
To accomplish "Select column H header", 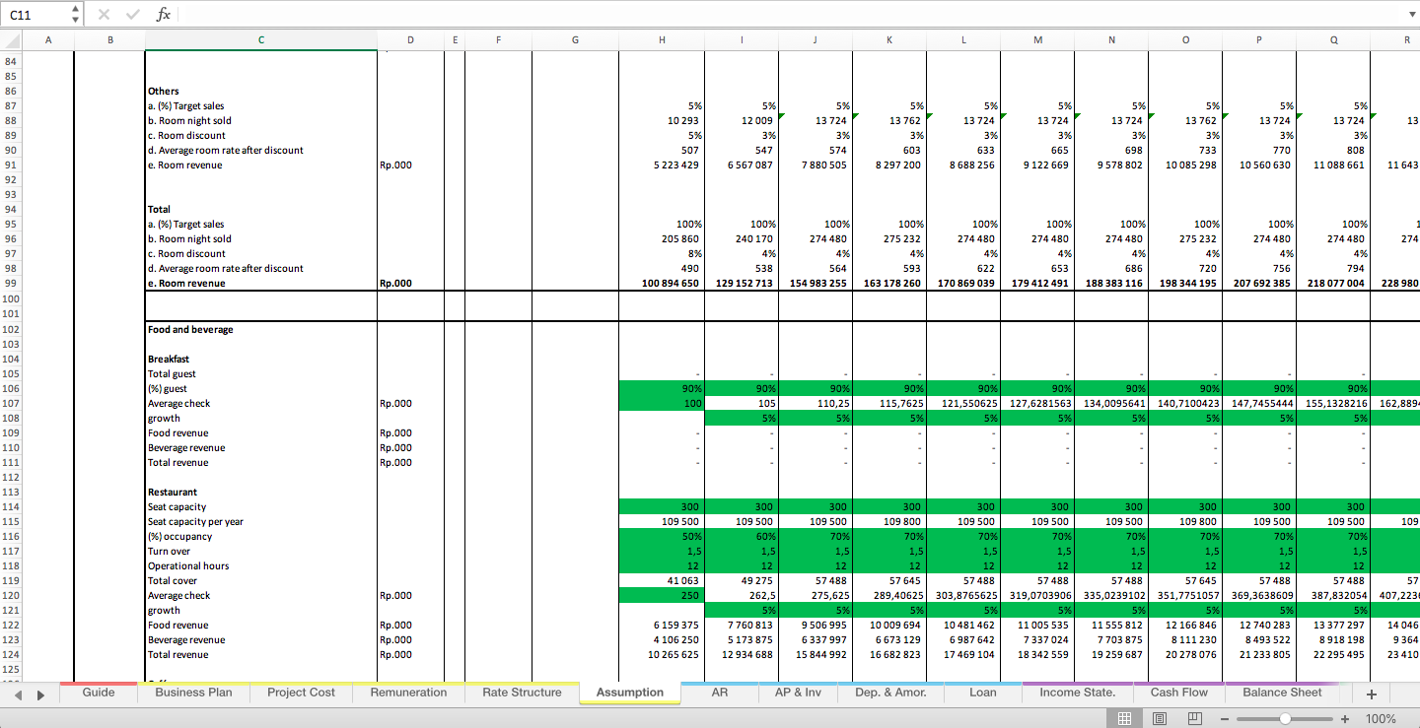I will coord(662,40).
